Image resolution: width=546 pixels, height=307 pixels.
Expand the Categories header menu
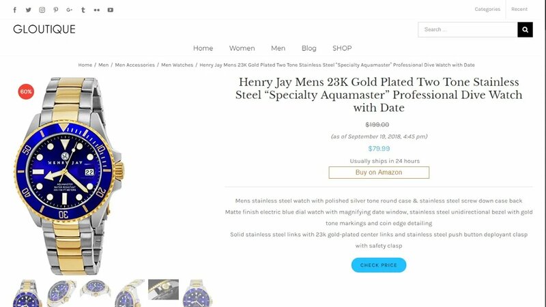(487, 9)
